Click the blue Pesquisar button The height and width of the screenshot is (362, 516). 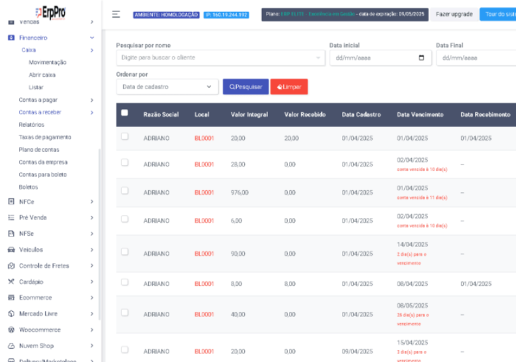click(x=246, y=87)
